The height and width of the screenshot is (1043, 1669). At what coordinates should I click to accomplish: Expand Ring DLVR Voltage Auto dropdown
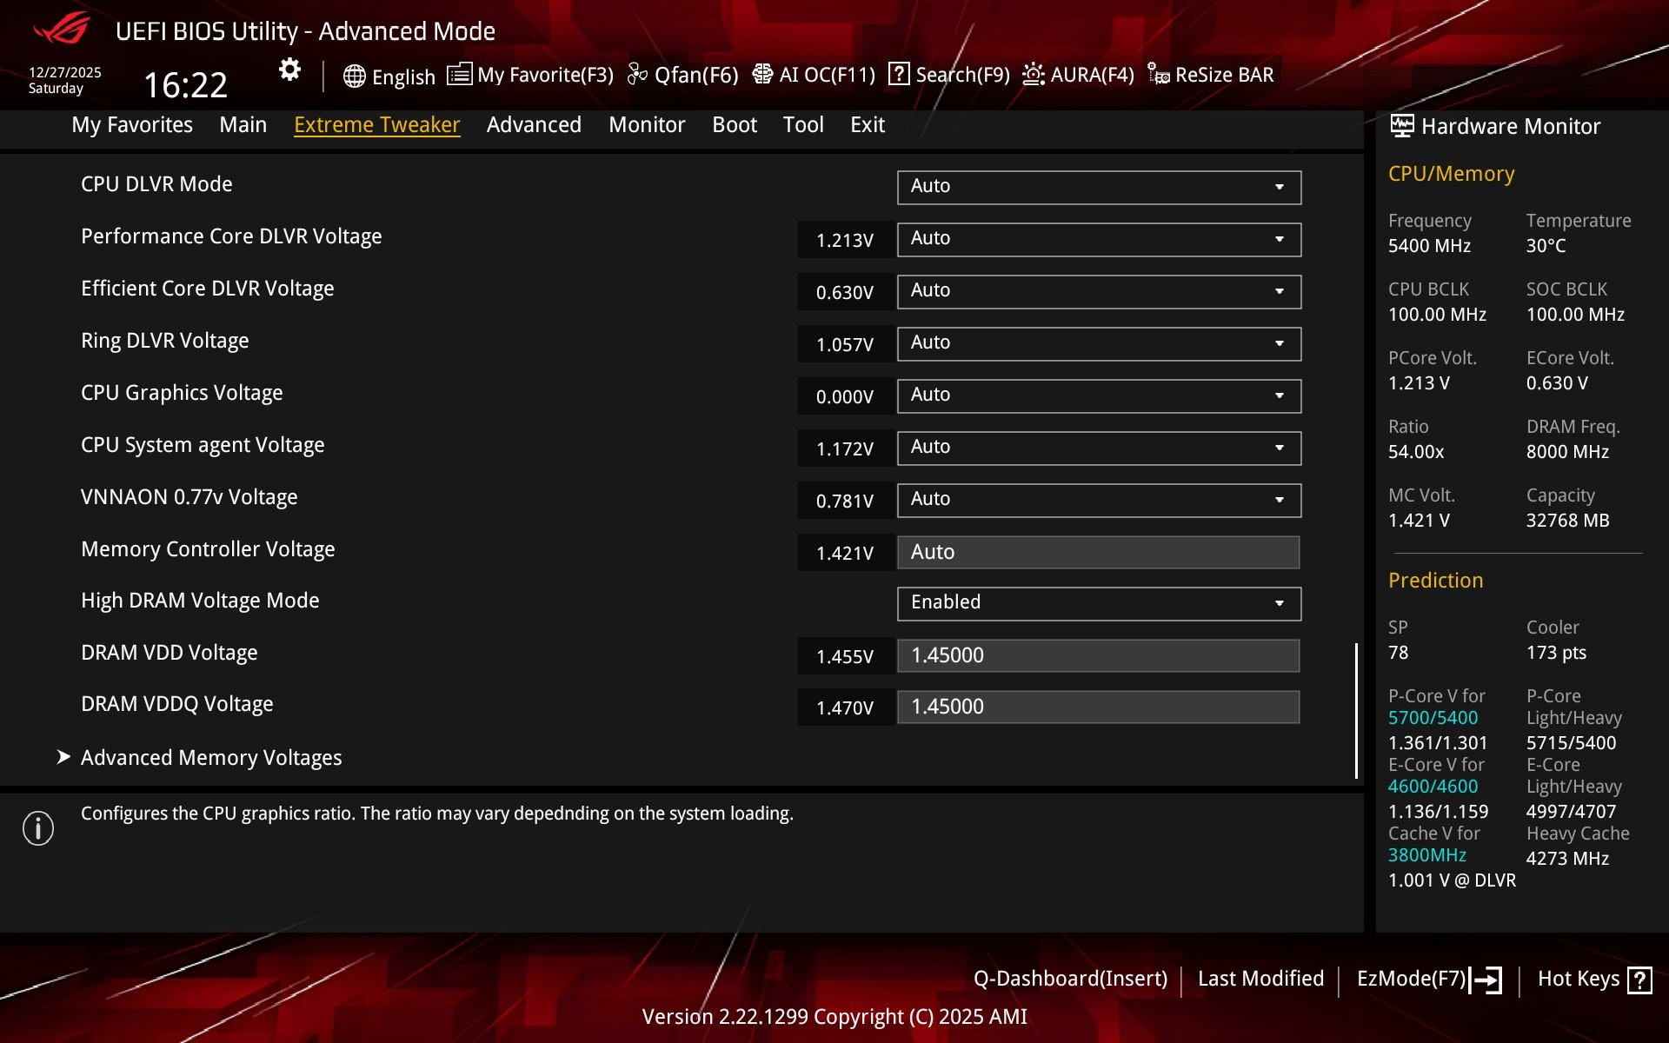pyautogui.click(x=1099, y=343)
